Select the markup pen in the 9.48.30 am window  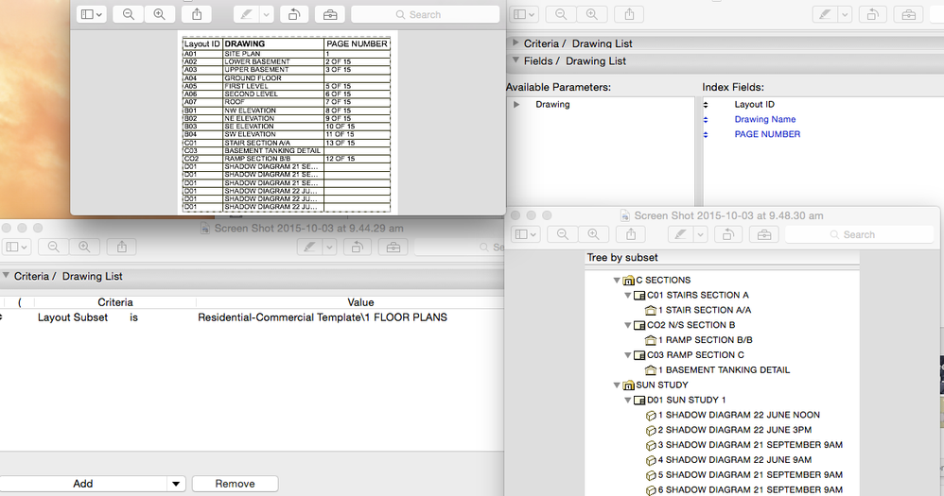click(x=680, y=234)
